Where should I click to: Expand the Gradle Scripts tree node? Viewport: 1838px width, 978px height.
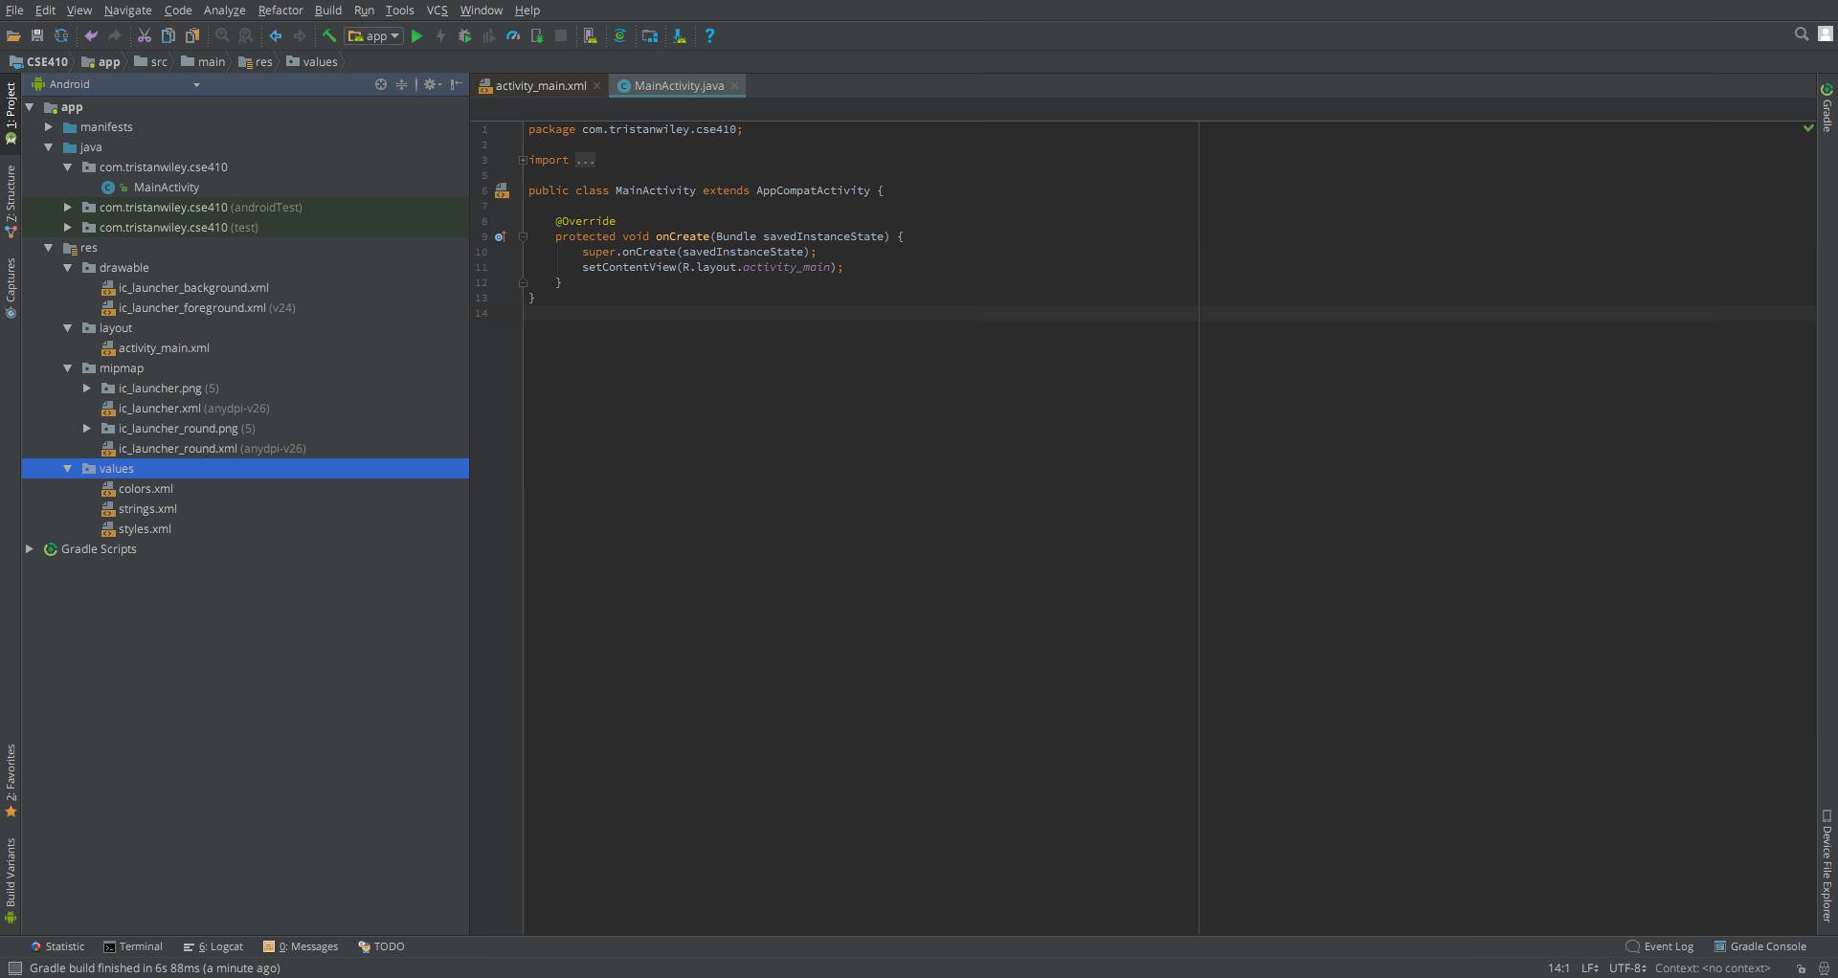tap(30, 549)
